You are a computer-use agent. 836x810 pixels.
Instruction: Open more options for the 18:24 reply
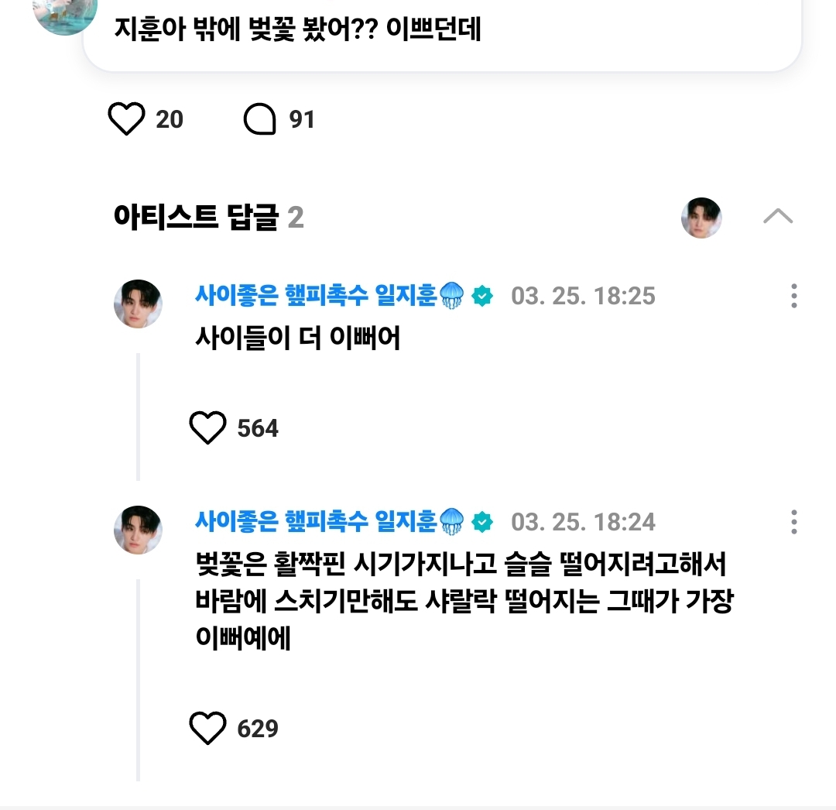pos(794,521)
